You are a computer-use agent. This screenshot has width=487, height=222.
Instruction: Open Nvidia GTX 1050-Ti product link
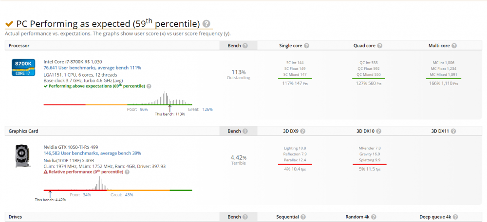[x=71, y=147]
